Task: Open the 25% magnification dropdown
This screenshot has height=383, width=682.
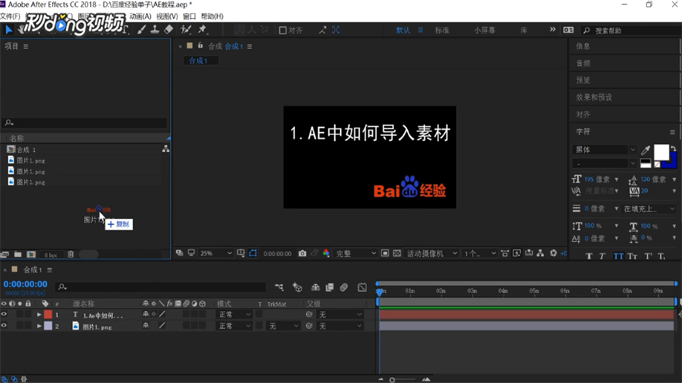Action: (215, 253)
